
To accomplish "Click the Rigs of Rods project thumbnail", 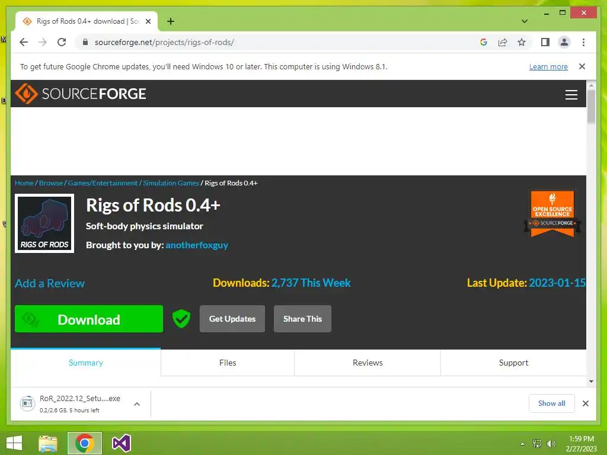I will tap(44, 223).
